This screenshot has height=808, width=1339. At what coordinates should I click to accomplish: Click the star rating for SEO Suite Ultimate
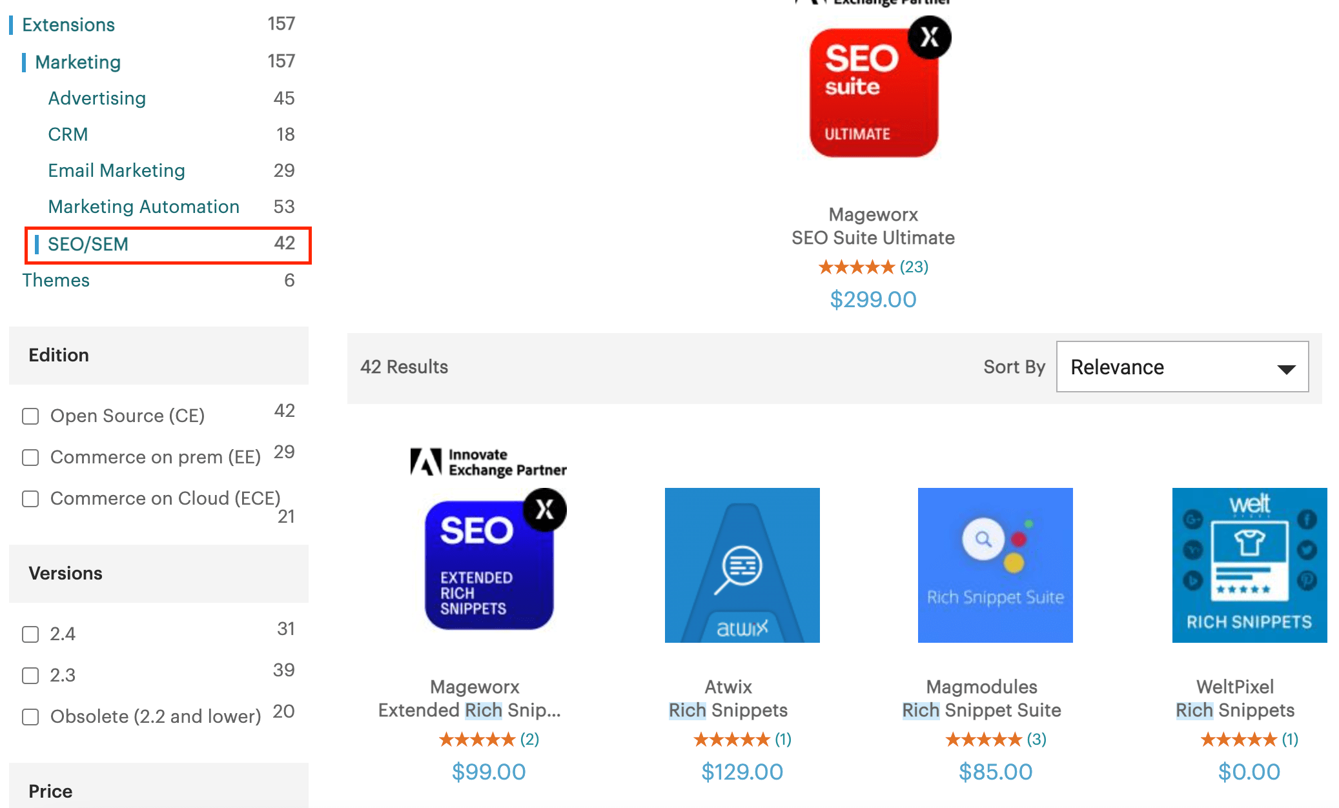pos(857,267)
